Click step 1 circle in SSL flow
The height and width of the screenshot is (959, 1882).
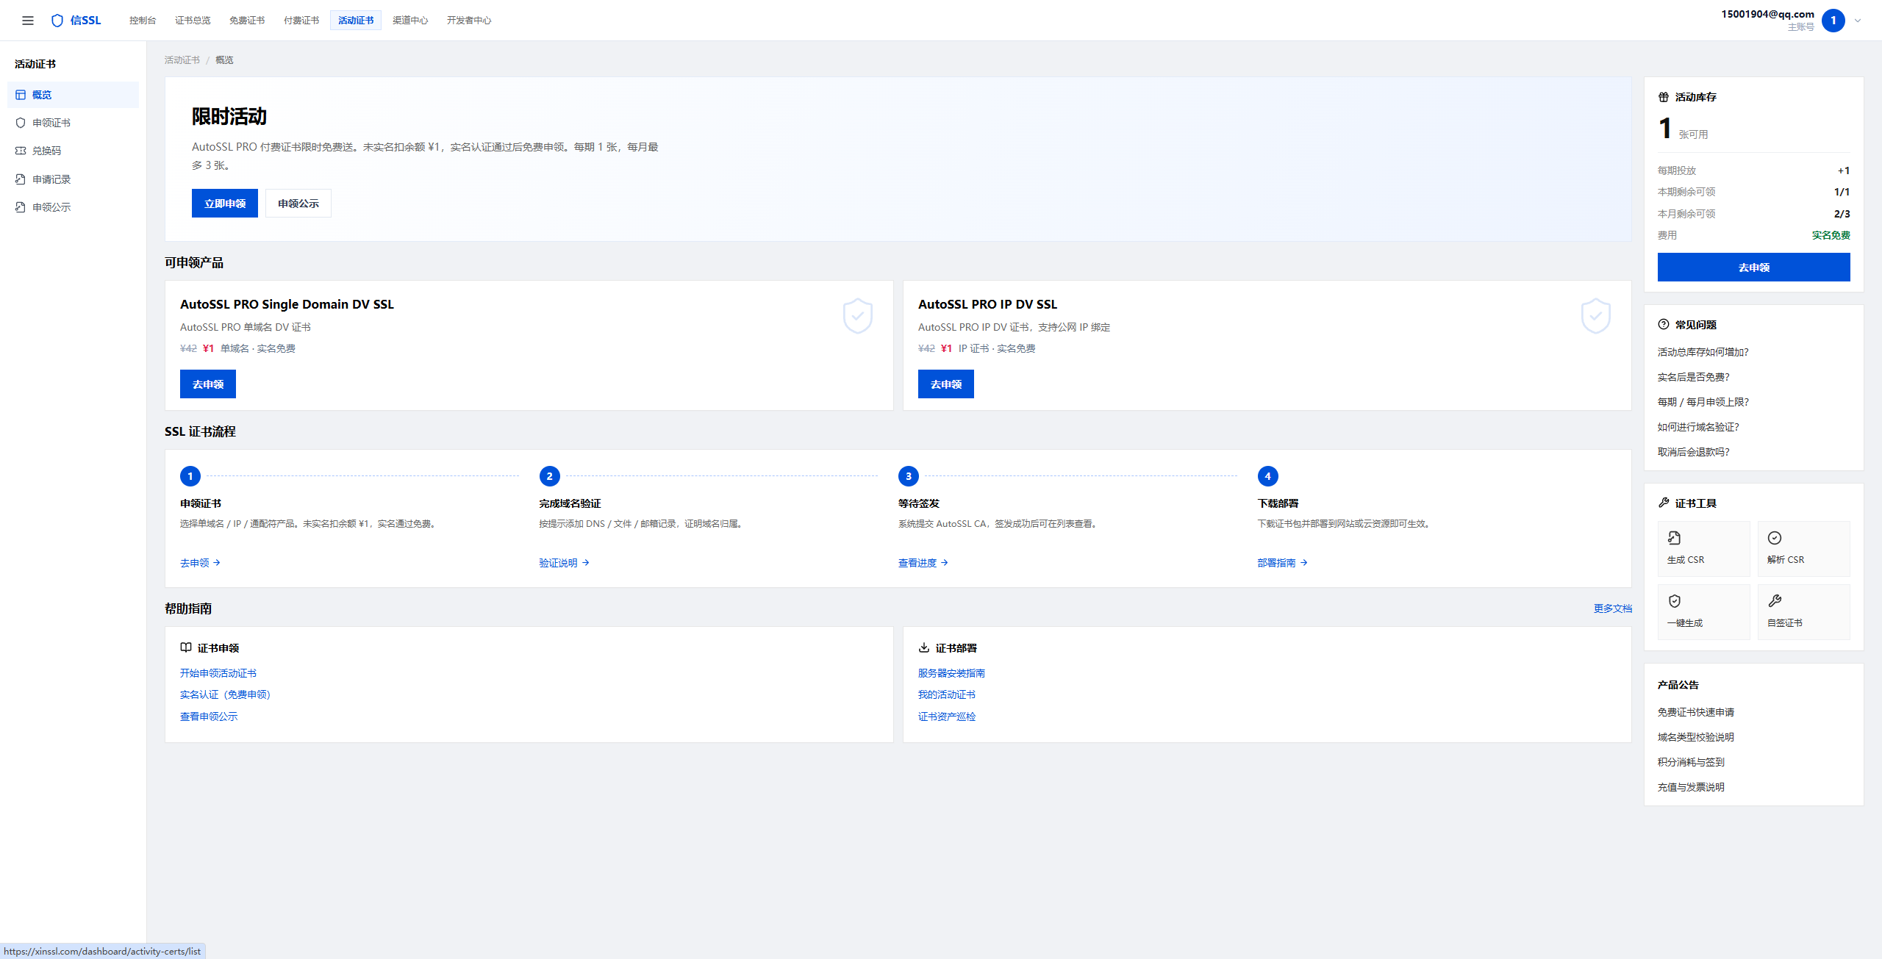point(190,476)
